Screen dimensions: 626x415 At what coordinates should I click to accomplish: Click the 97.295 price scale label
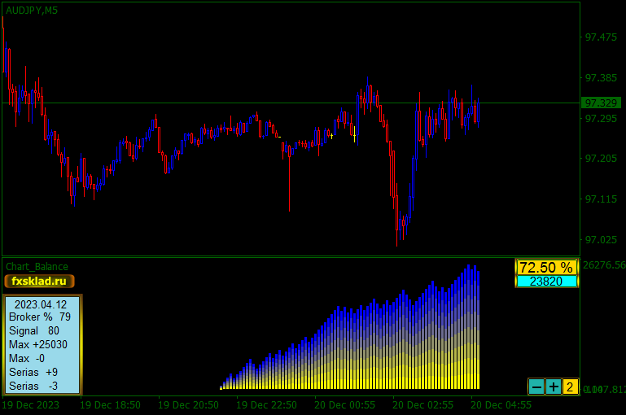coord(601,119)
